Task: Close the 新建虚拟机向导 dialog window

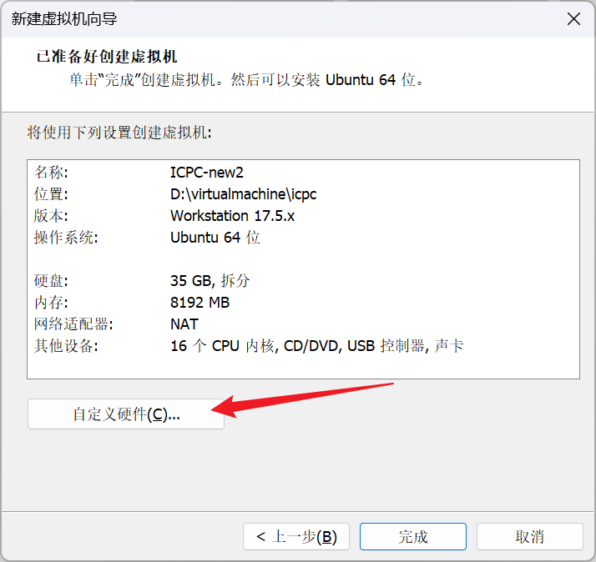Action: pyautogui.click(x=573, y=19)
